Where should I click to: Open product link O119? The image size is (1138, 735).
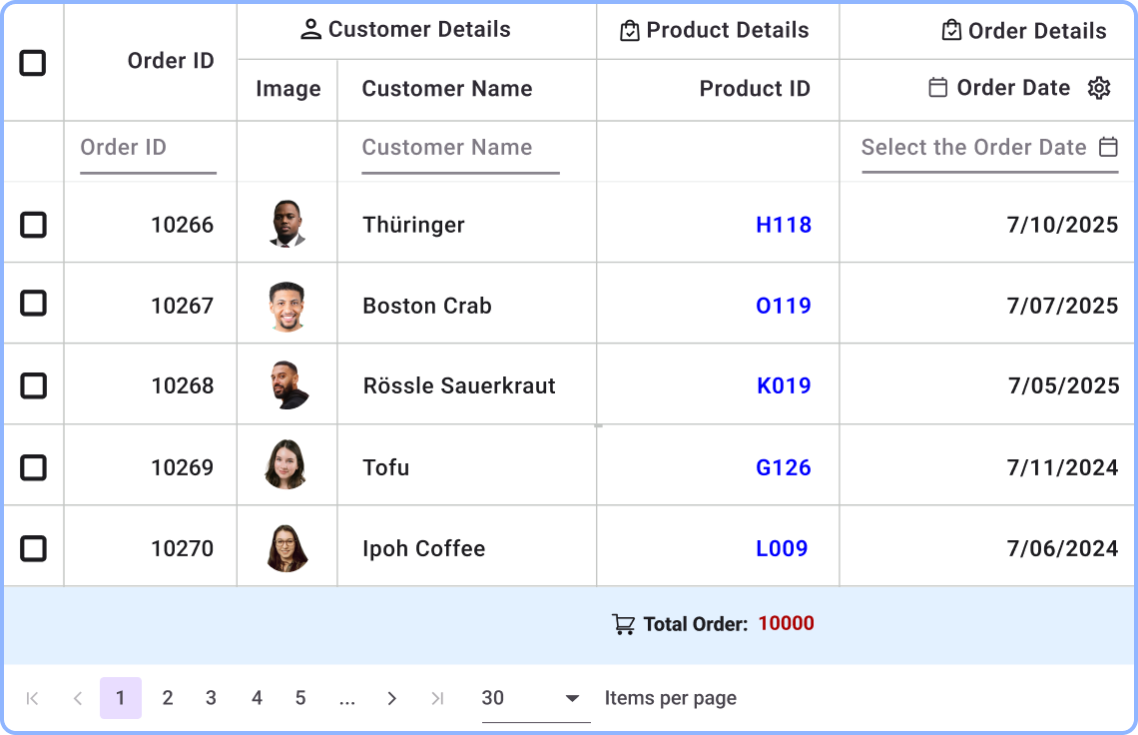click(784, 306)
